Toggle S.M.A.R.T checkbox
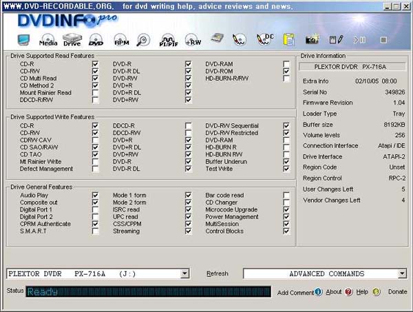413x312 pixels. coord(96,231)
